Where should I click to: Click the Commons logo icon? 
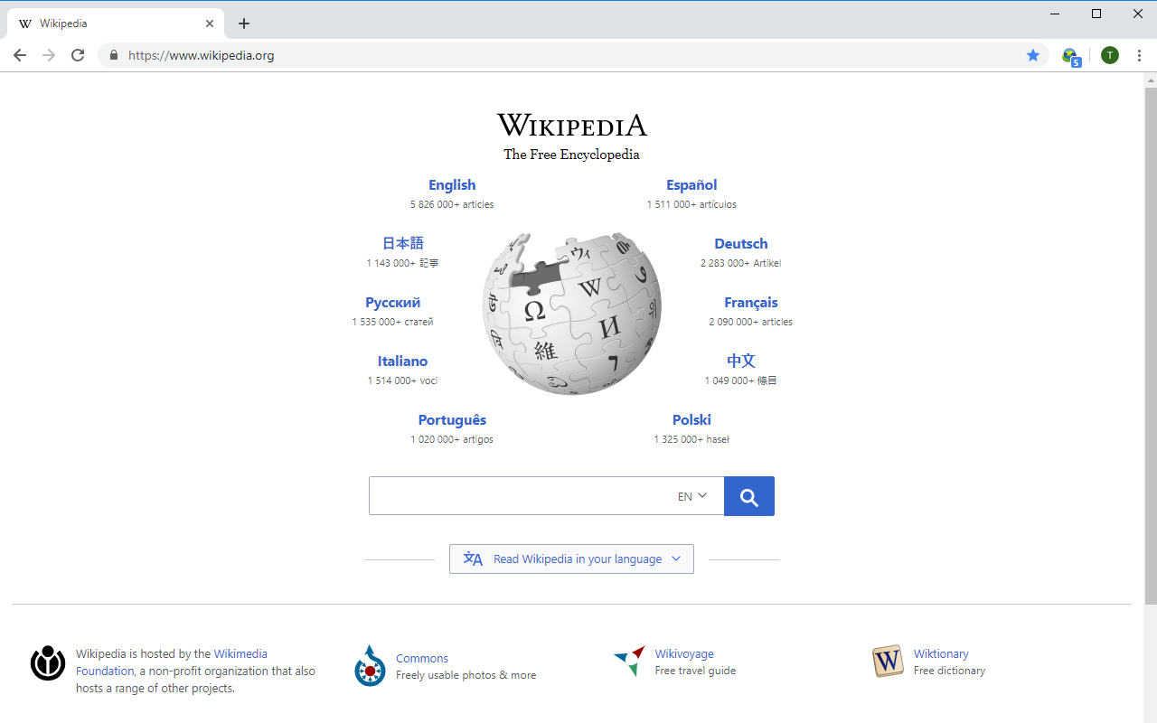click(370, 665)
